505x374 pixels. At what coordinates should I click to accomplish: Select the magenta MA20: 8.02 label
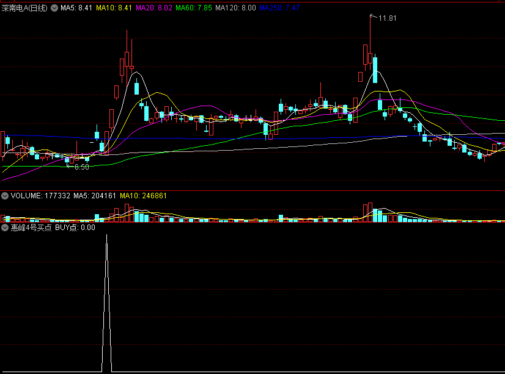154,8
